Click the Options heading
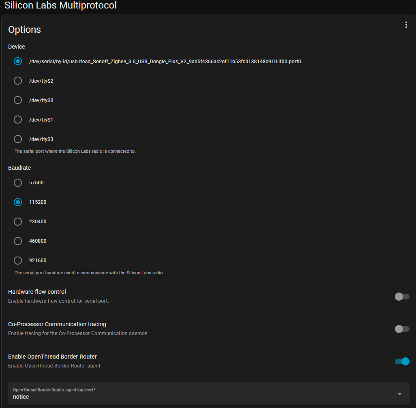This screenshot has height=408, width=416. tap(24, 30)
